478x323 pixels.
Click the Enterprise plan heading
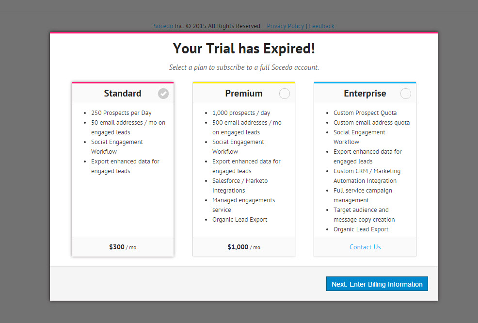click(365, 94)
